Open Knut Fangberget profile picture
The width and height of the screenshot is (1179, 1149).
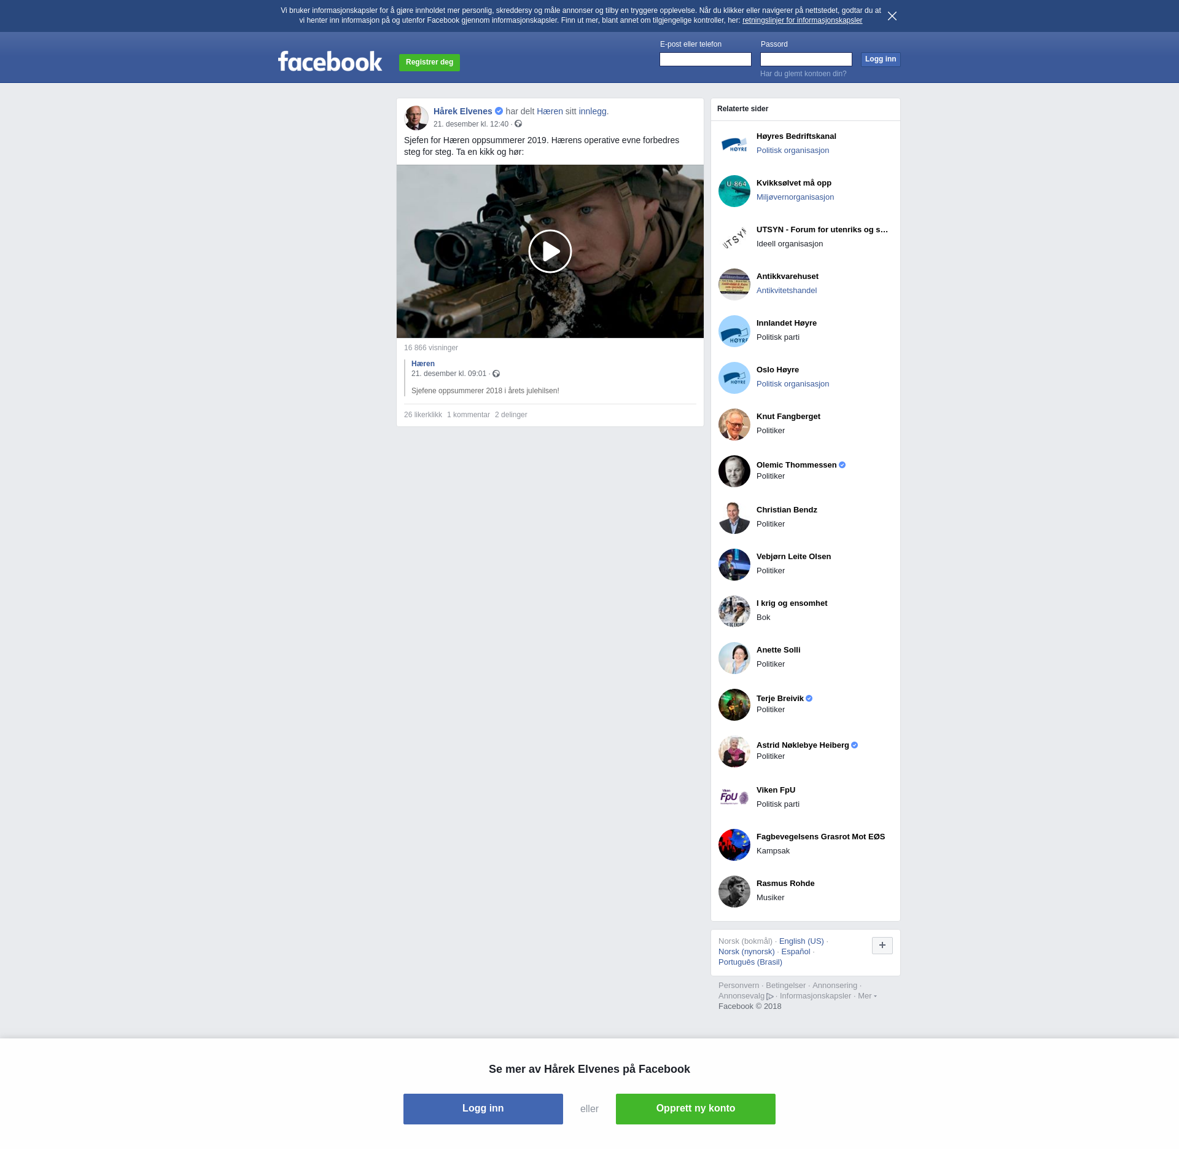coord(734,425)
